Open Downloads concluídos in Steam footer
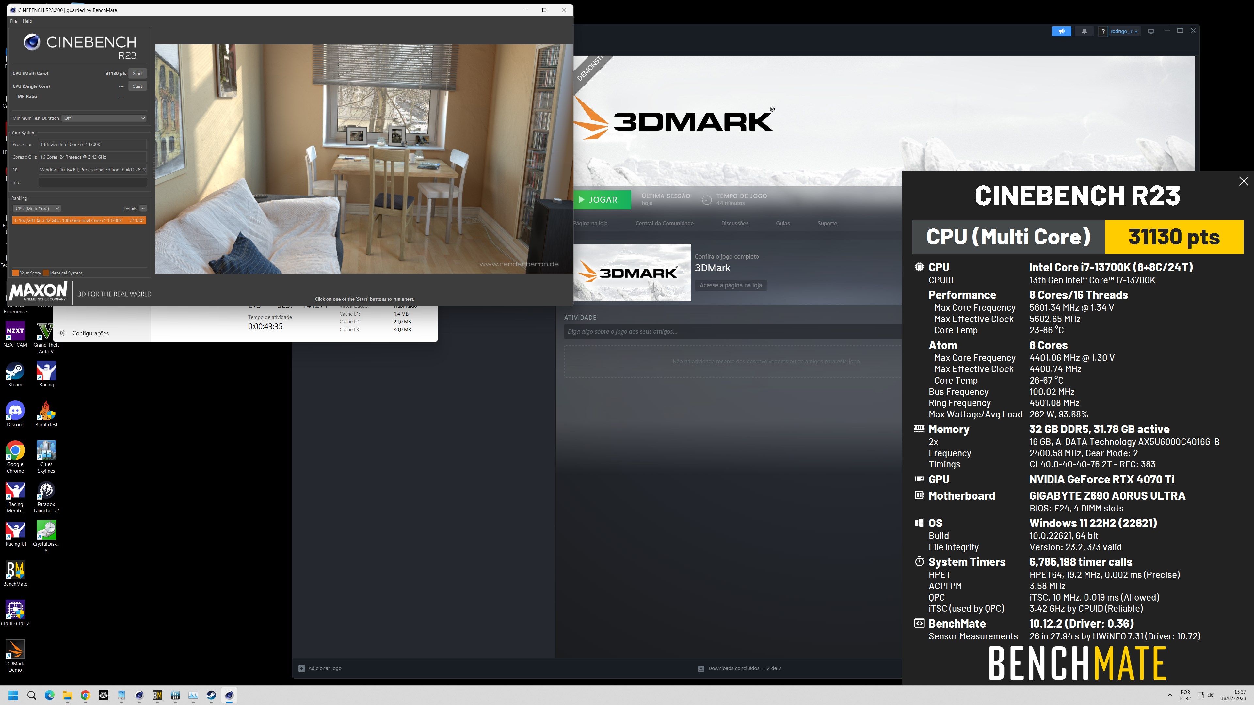 [740, 668]
